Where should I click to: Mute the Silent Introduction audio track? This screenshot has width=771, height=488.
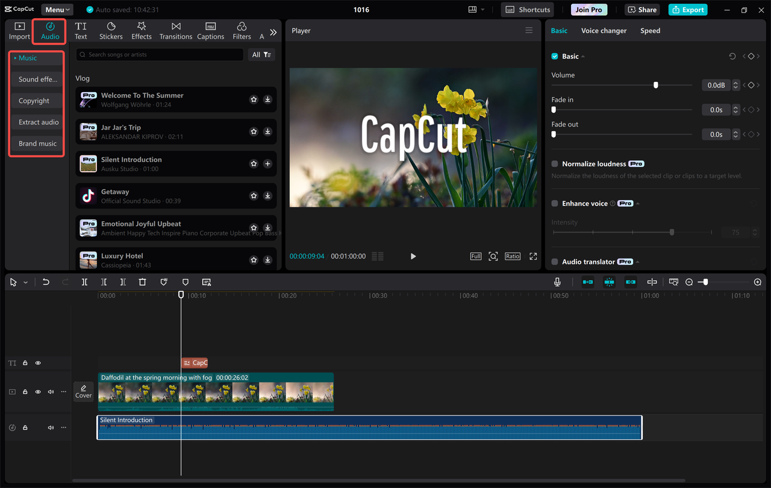pos(51,427)
